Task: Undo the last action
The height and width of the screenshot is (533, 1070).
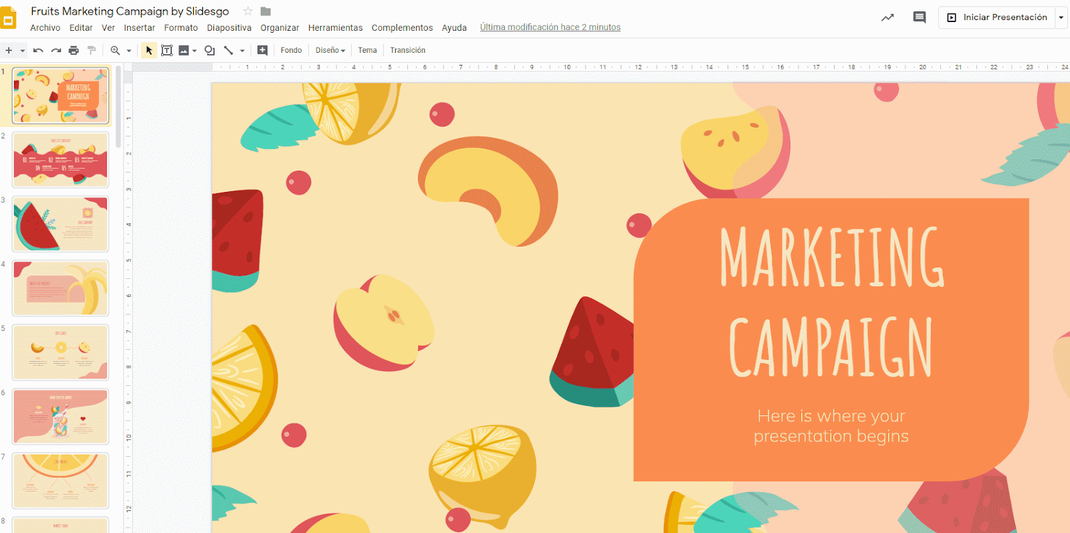Action: click(x=38, y=50)
